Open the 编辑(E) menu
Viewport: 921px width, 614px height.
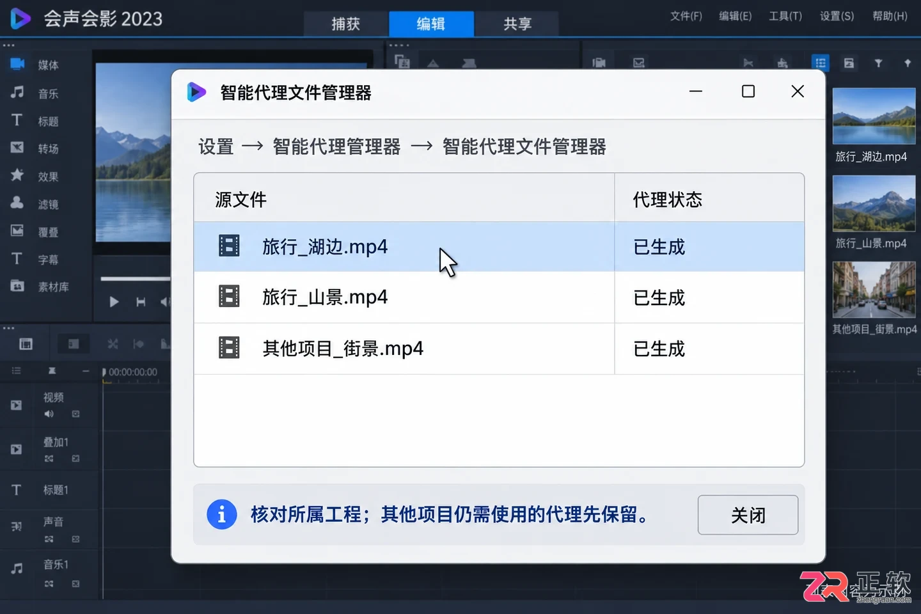[x=735, y=16]
